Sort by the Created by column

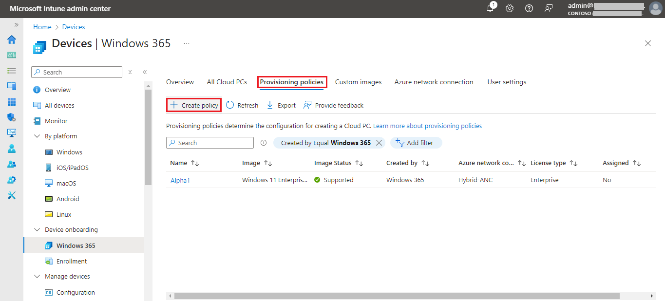point(408,163)
